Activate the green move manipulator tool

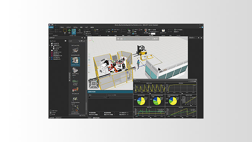69,31
